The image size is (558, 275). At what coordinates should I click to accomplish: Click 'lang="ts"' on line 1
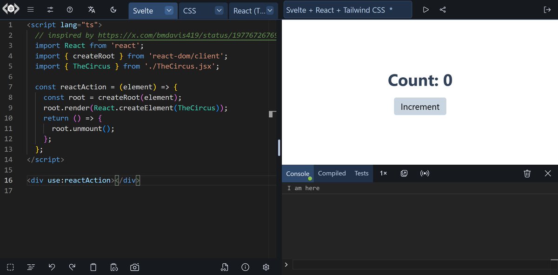(79, 25)
